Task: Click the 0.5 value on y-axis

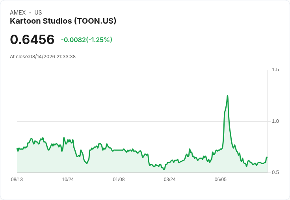Action: coord(275,172)
